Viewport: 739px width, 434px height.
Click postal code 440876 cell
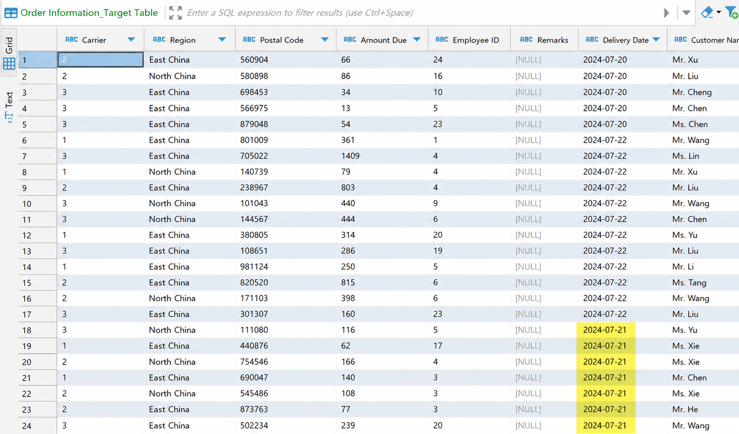[286, 346]
